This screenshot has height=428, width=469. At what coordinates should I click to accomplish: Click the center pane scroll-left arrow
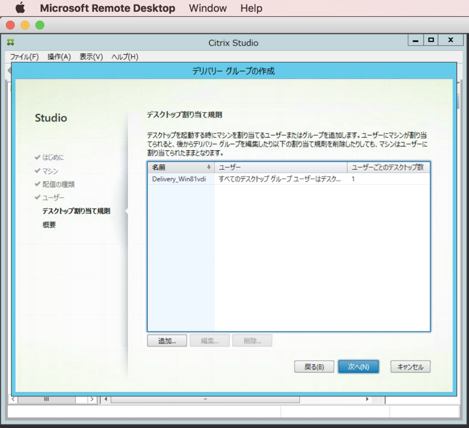[x=106, y=399]
